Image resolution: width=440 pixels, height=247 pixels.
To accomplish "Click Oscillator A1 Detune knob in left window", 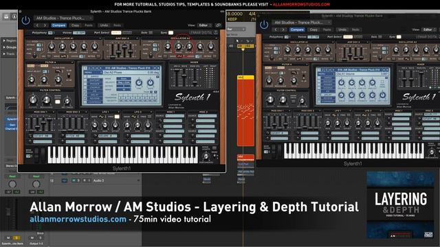I will point(73,47).
